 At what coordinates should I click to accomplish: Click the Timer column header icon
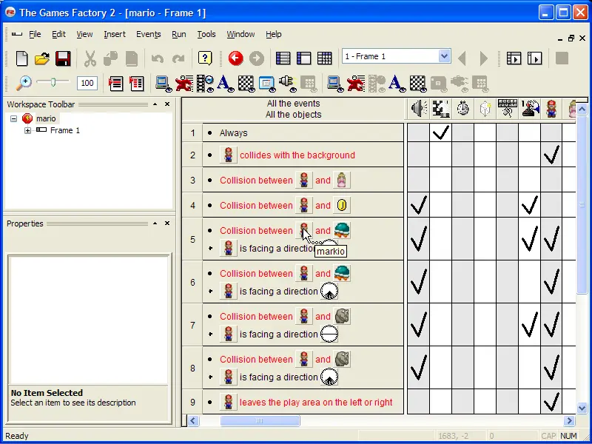[463, 109]
